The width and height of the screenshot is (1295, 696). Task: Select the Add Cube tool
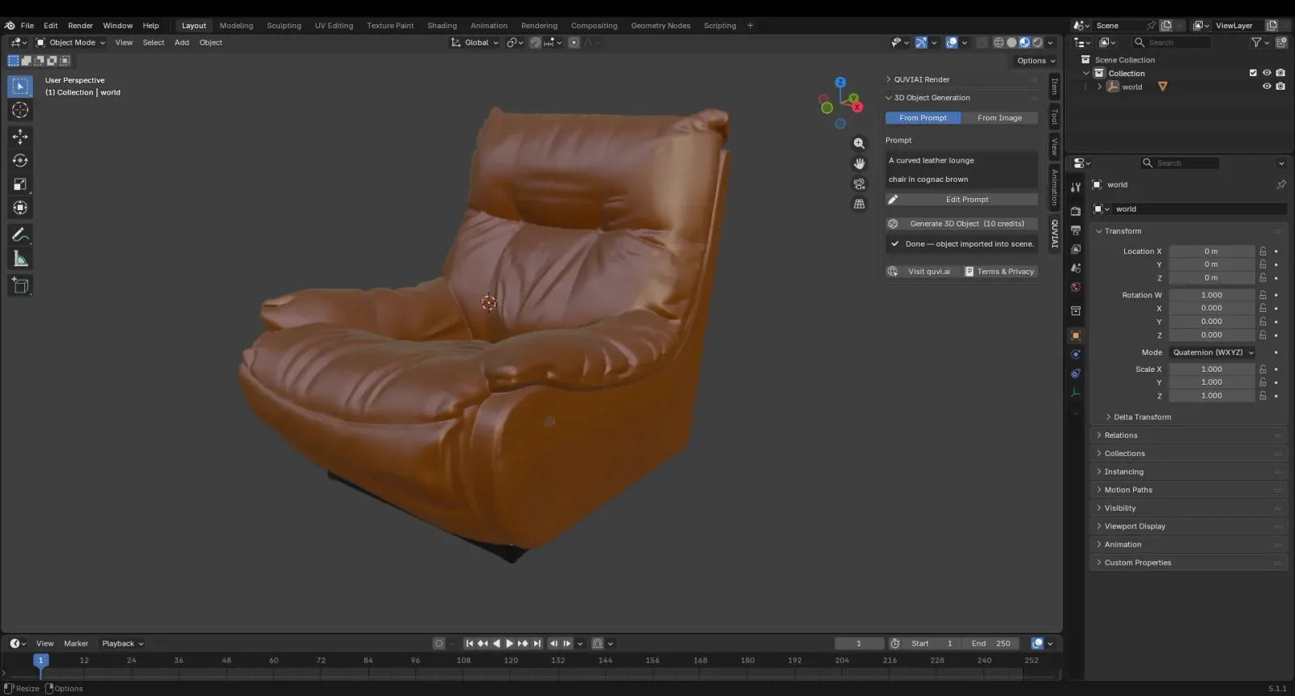(x=20, y=285)
